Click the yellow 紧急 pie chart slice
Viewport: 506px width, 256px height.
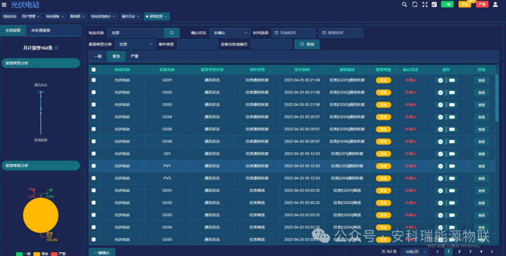click(41, 215)
